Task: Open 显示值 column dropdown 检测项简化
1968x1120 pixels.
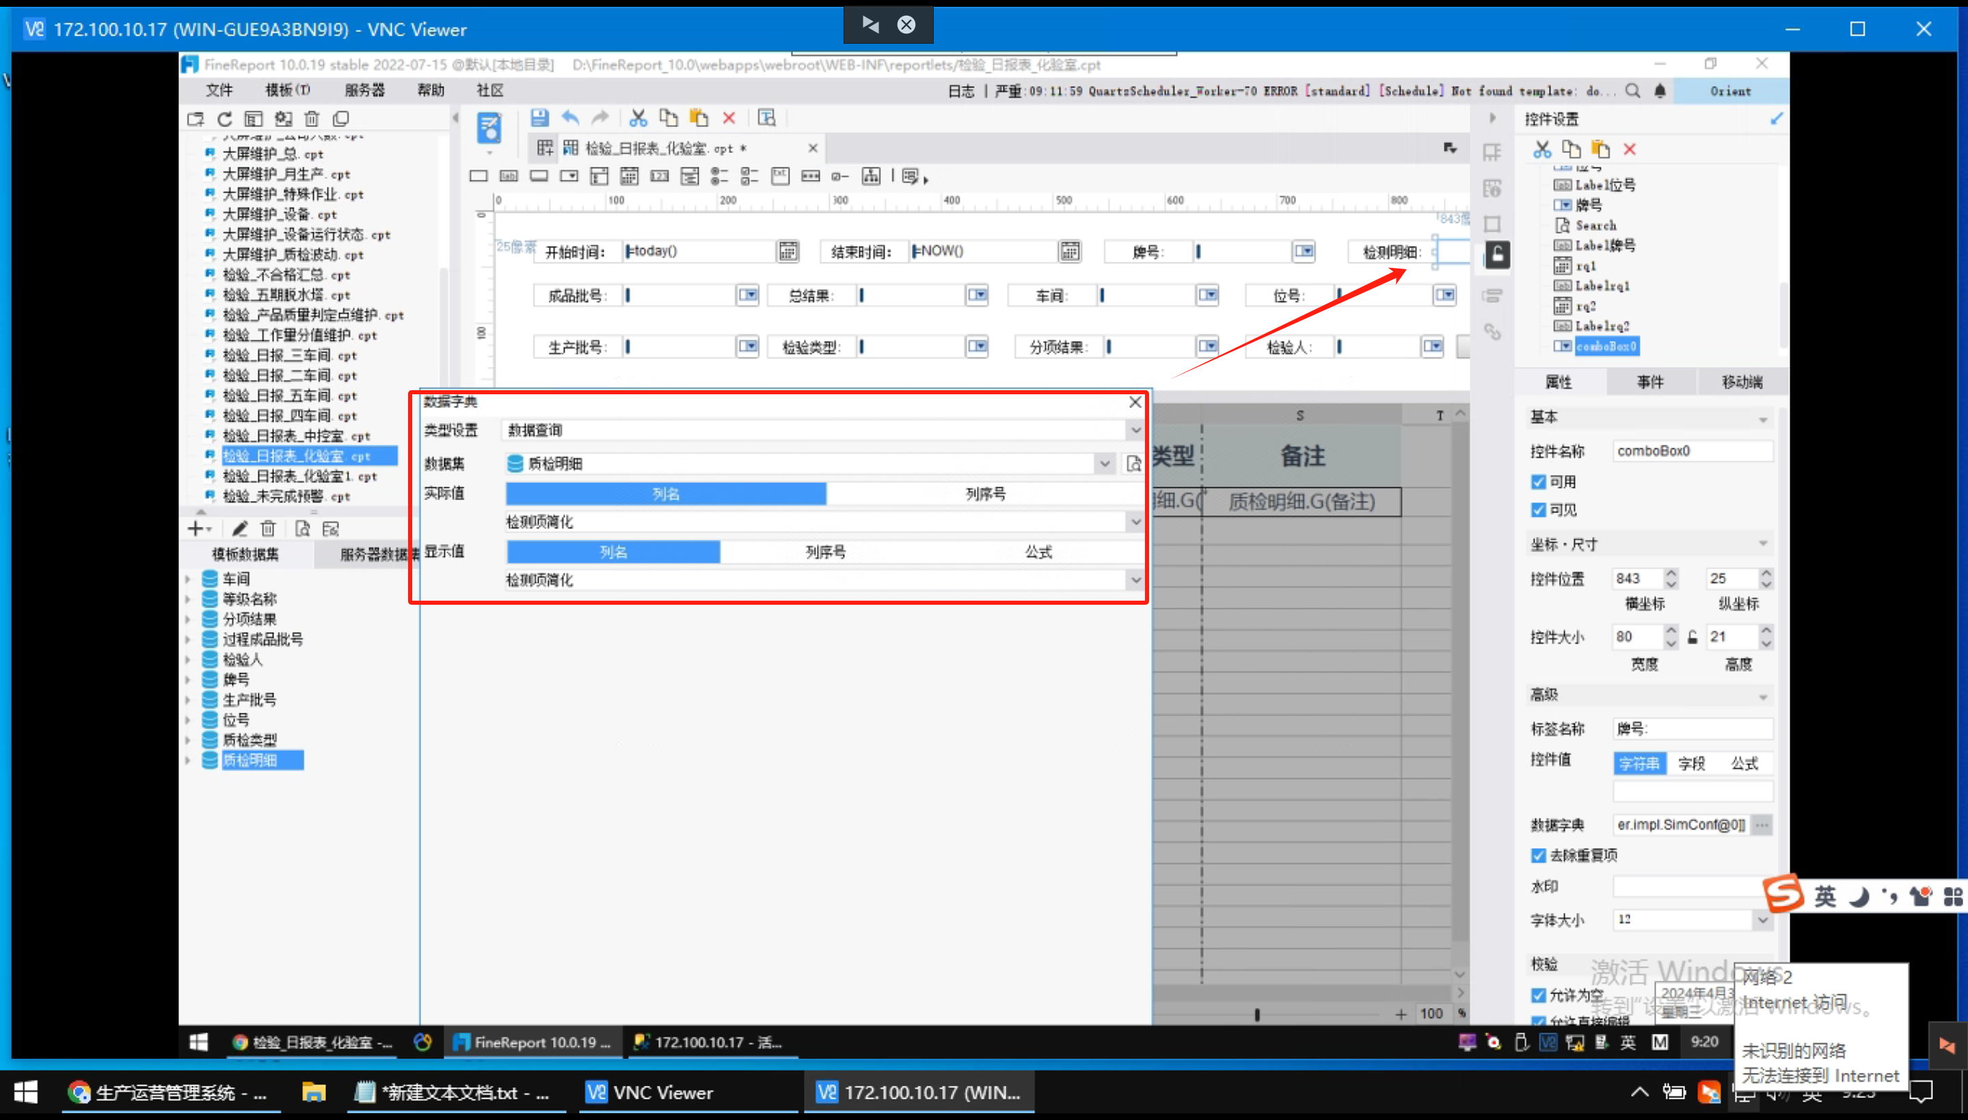Action: tap(1135, 580)
